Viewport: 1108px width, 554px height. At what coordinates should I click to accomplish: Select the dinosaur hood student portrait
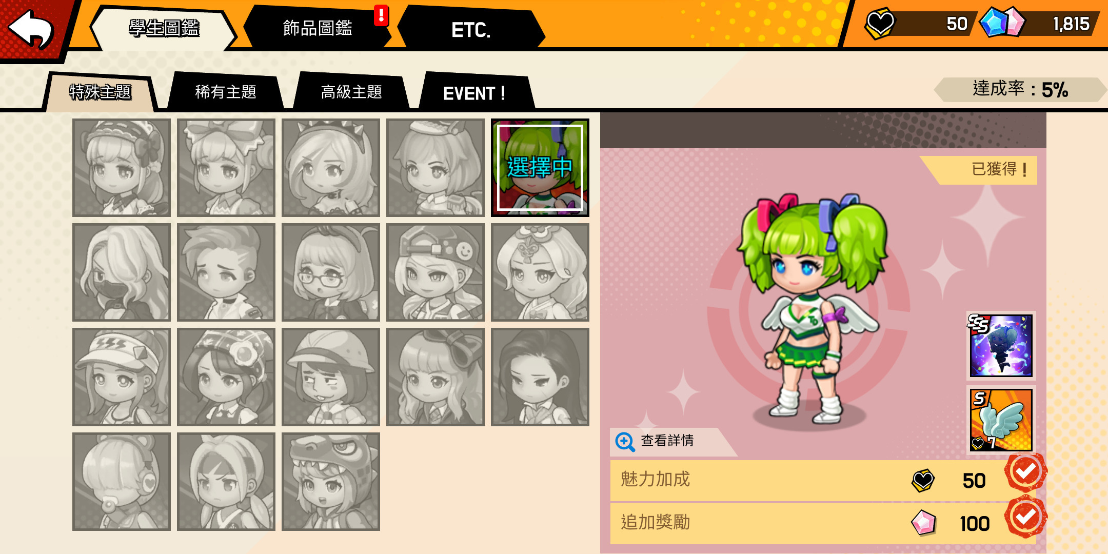pyautogui.click(x=331, y=481)
